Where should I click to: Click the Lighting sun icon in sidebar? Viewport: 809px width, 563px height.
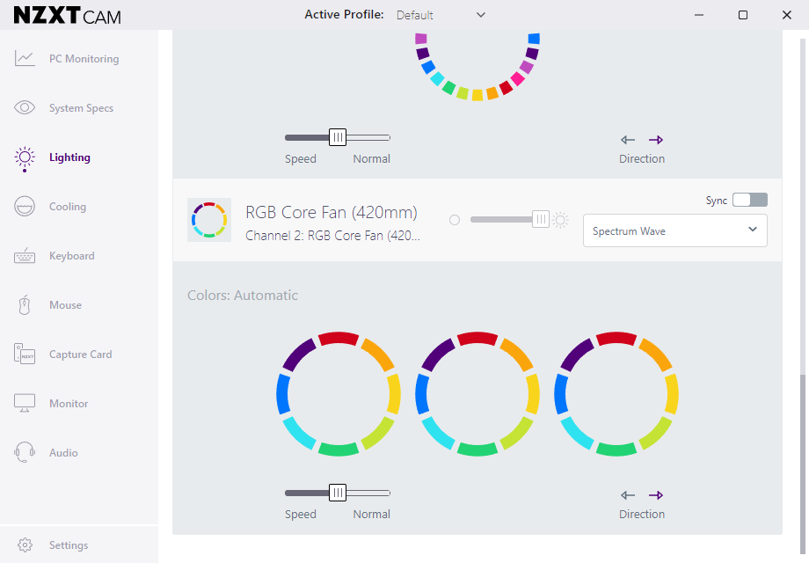(x=25, y=158)
